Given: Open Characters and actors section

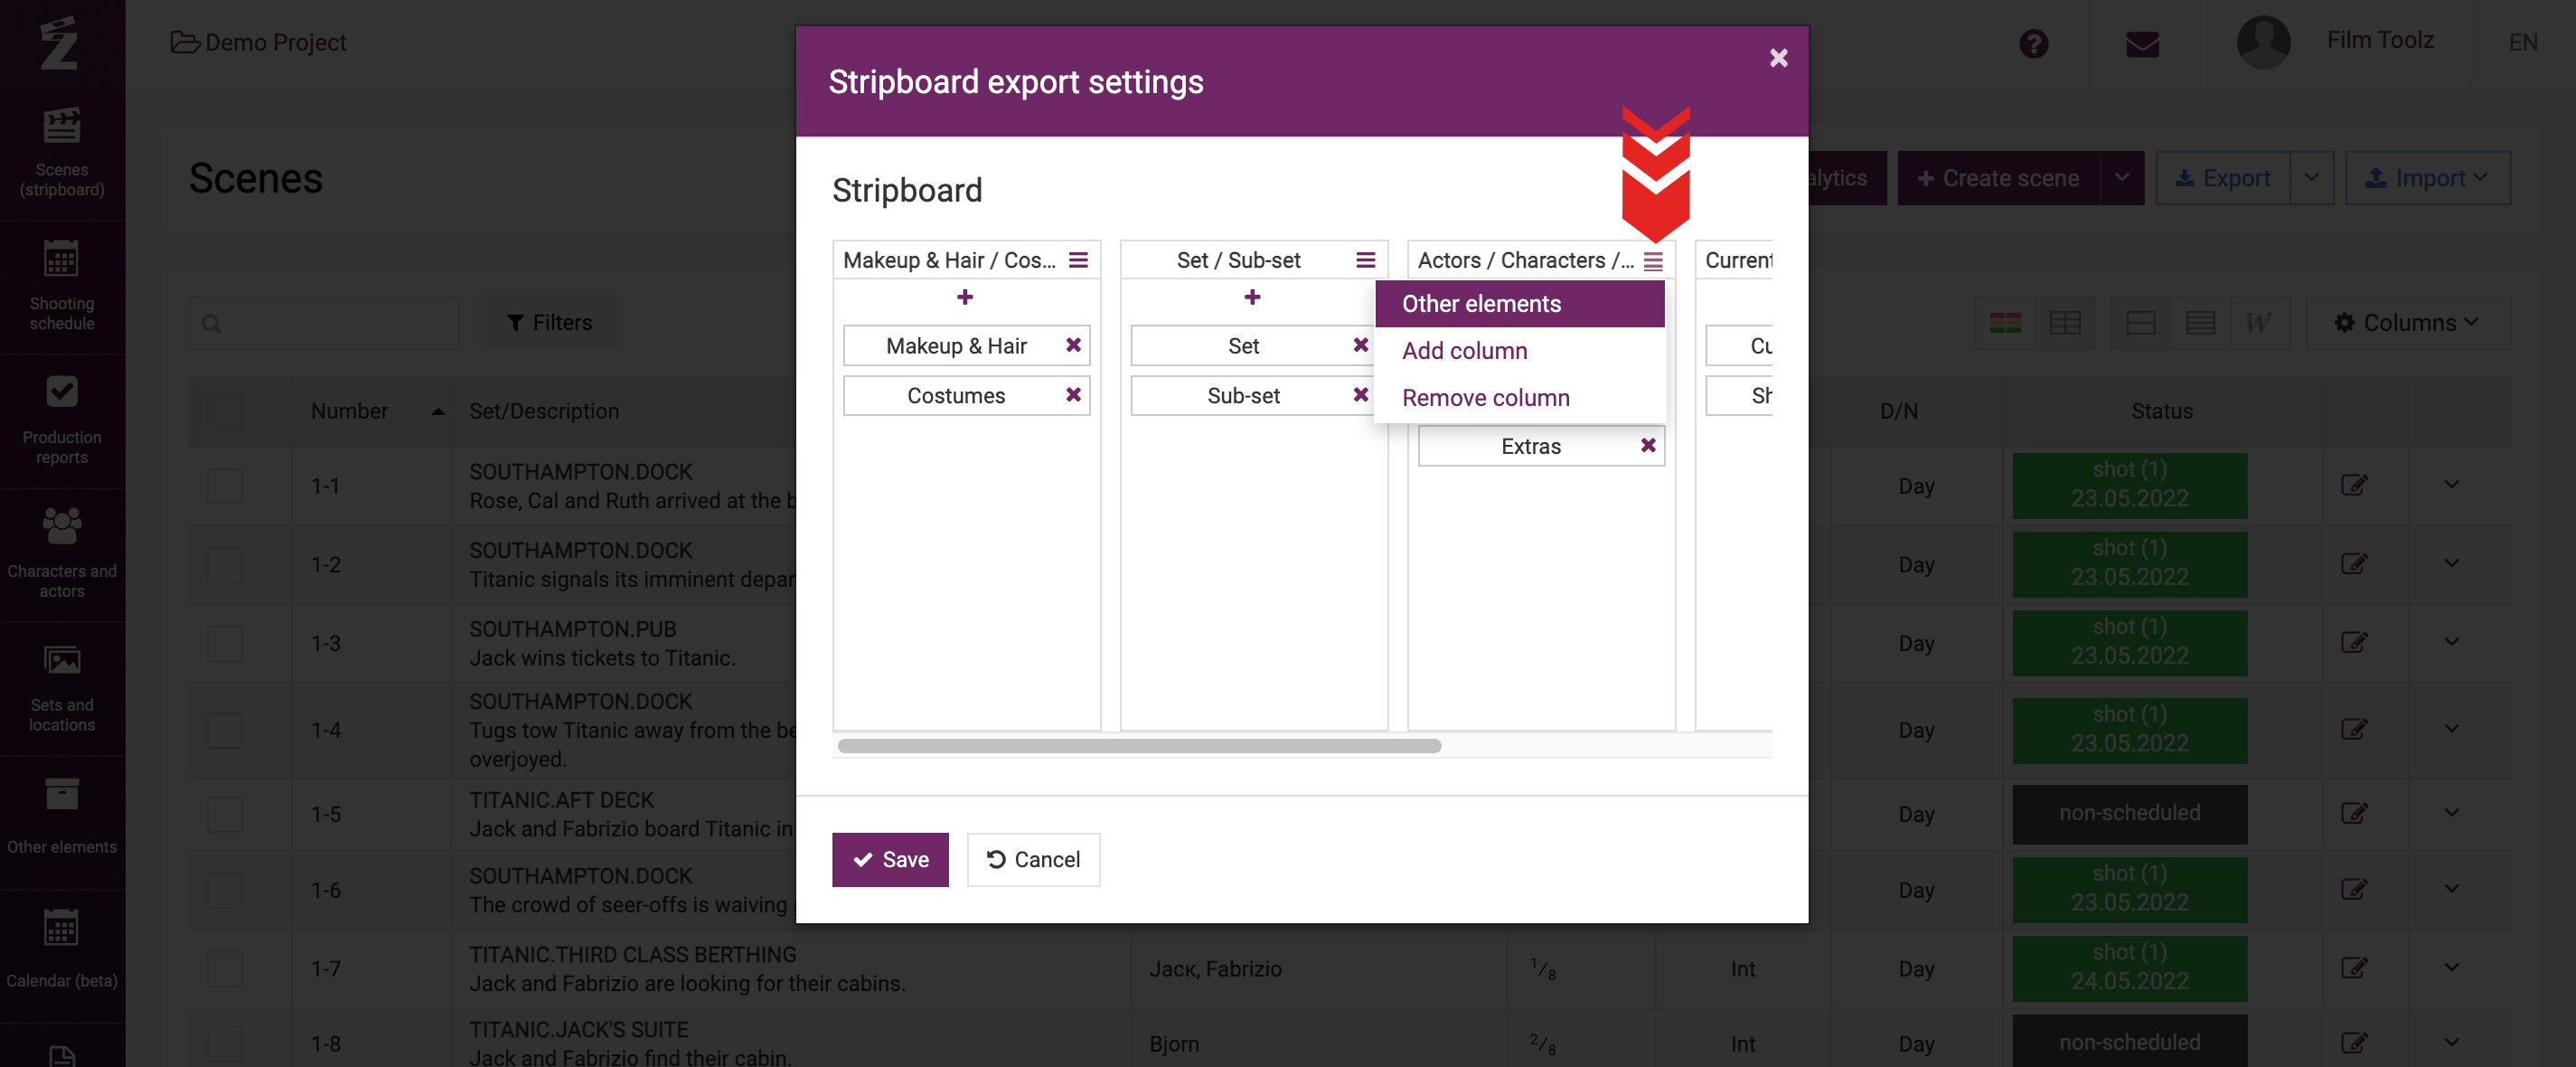Looking at the screenshot, I should tap(62, 555).
